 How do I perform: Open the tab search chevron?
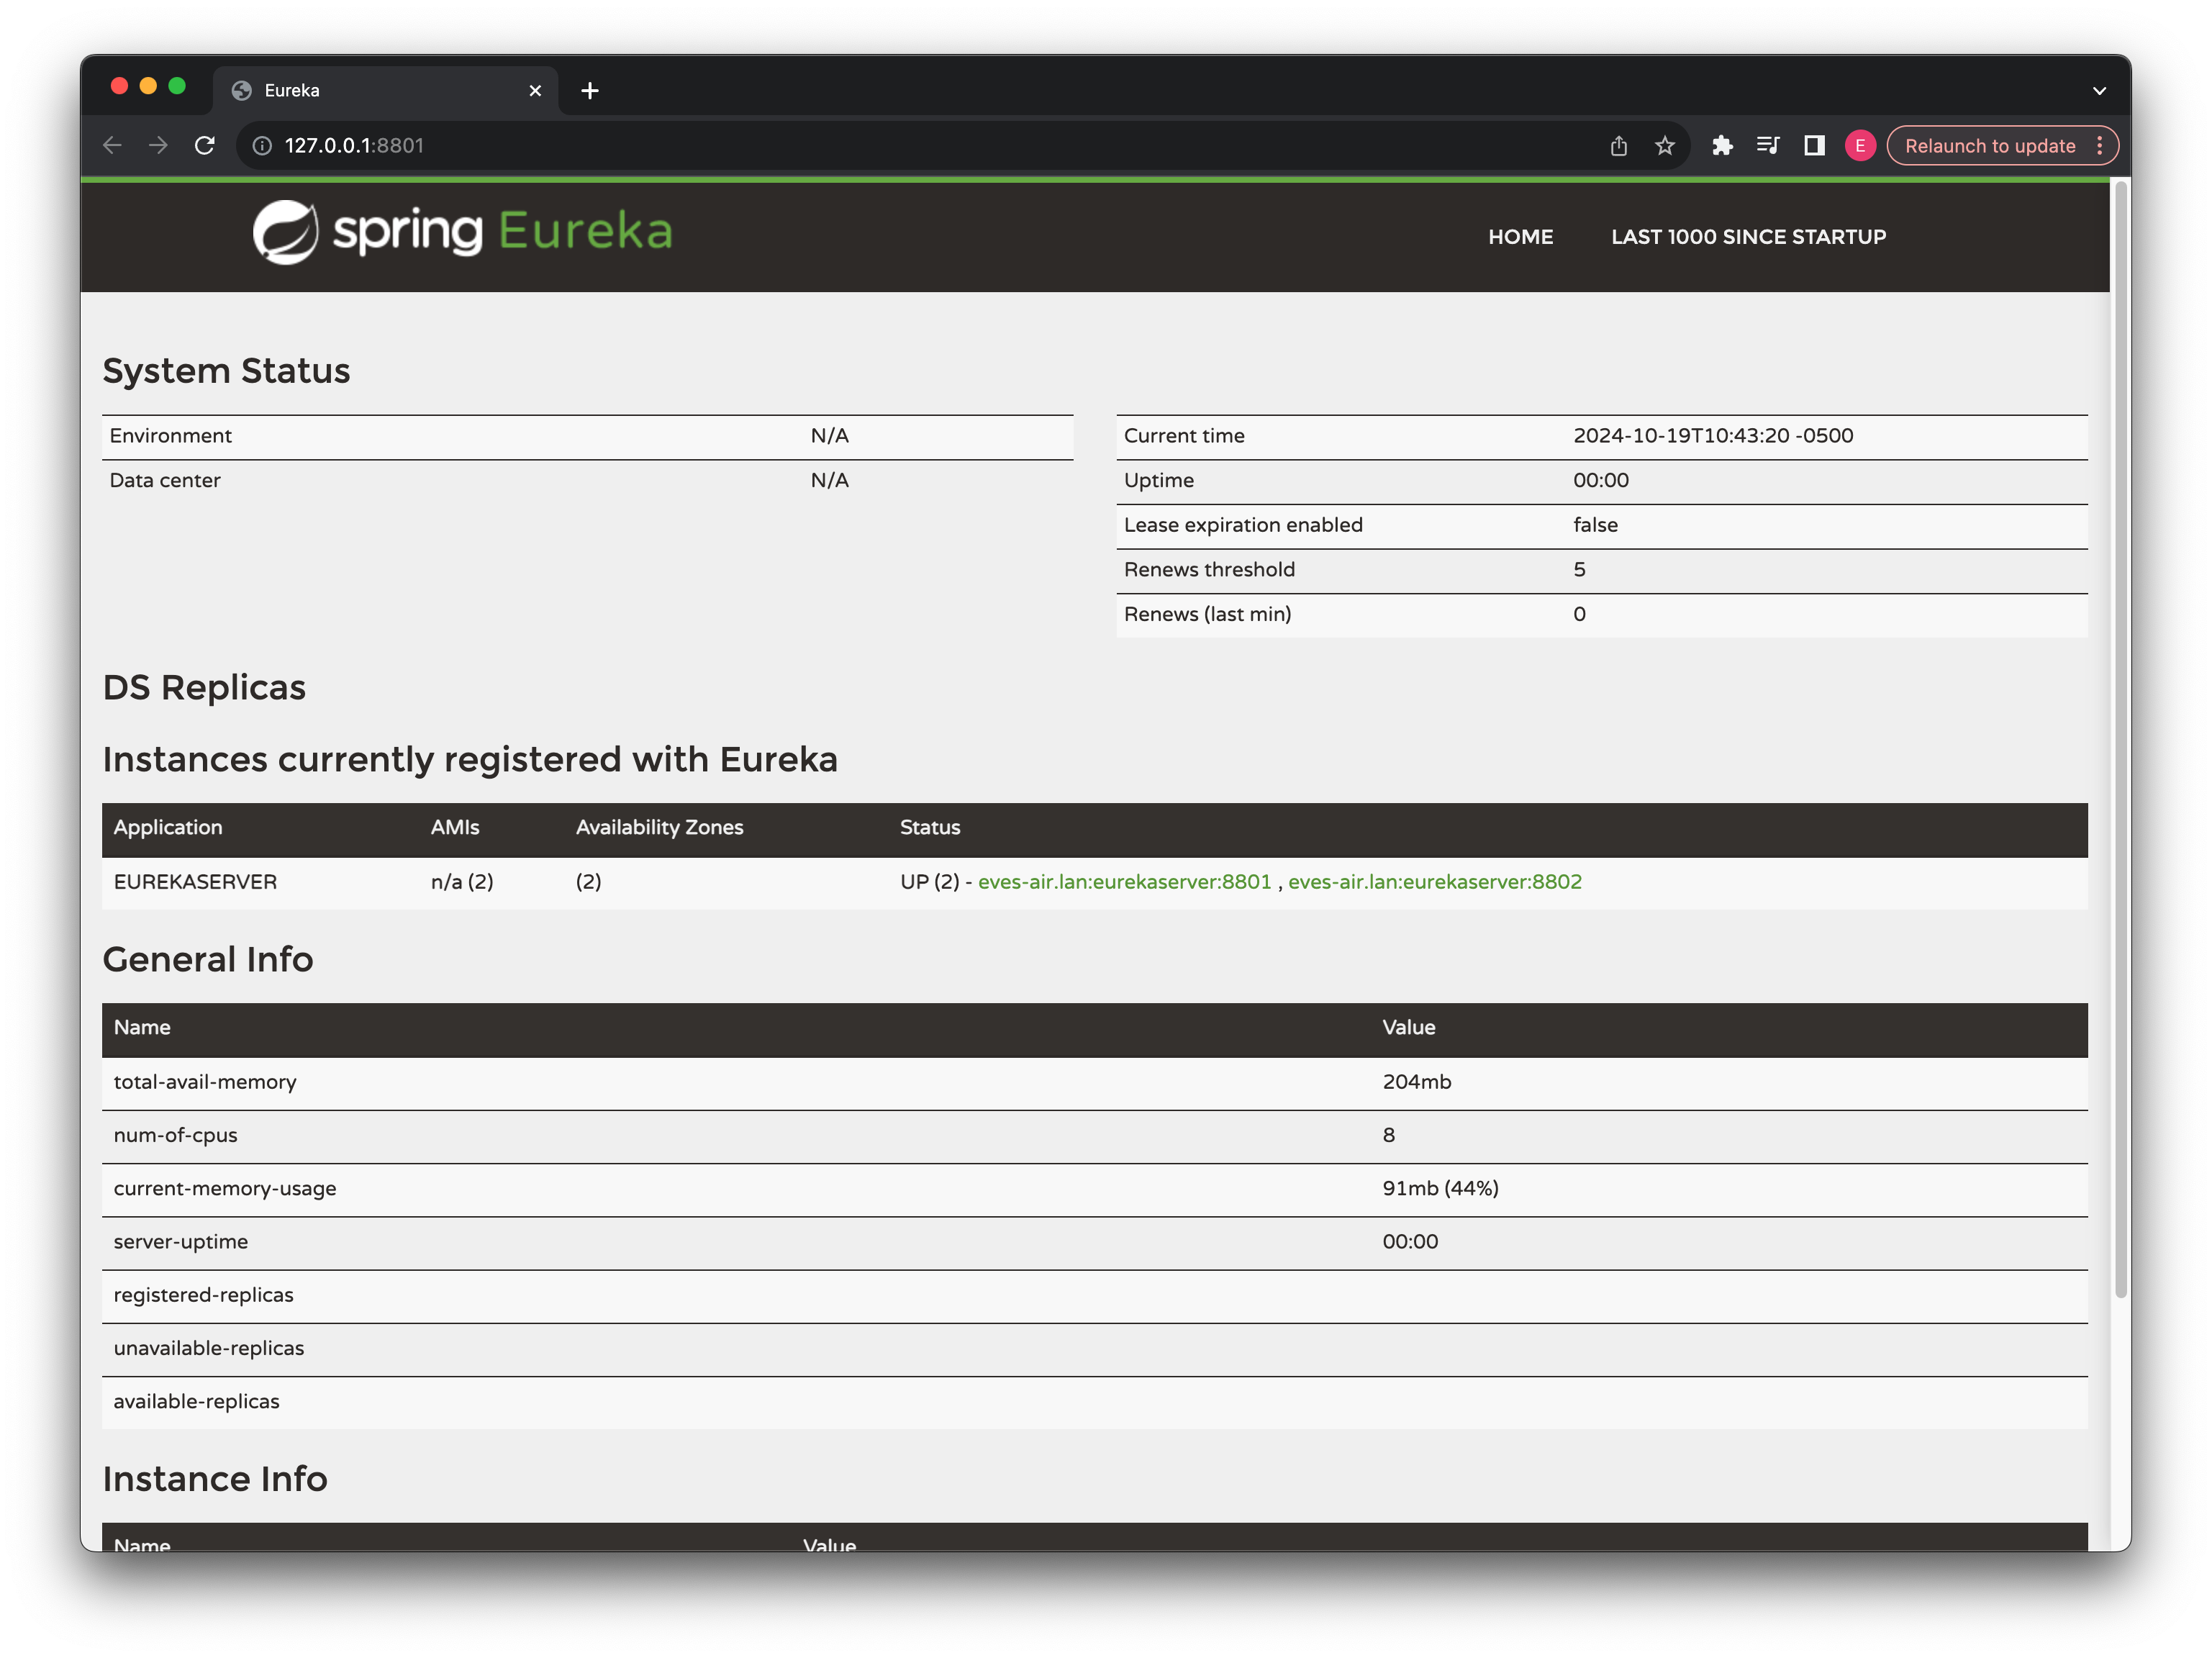coord(2098,90)
